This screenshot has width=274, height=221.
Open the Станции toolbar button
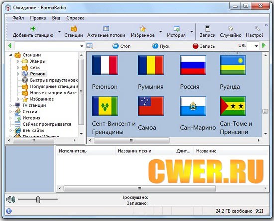point(74,31)
